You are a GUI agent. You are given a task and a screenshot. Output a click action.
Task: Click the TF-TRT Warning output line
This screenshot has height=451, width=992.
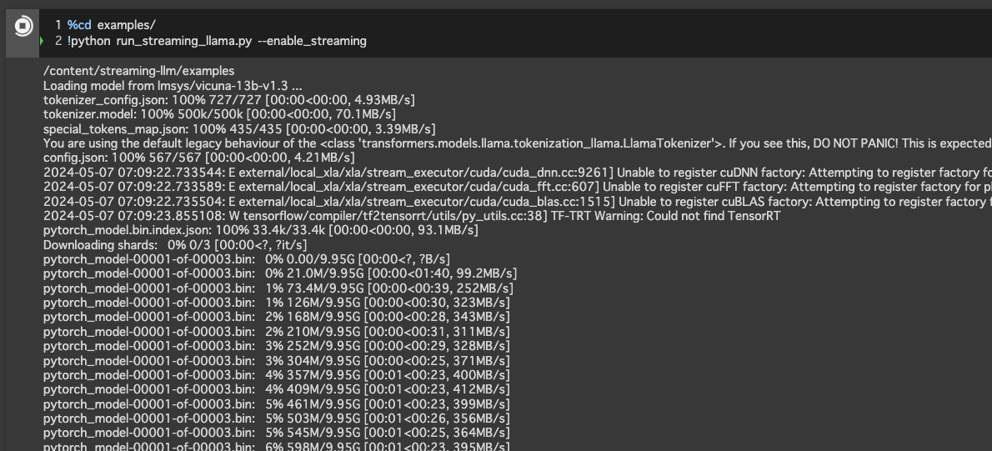(417, 216)
